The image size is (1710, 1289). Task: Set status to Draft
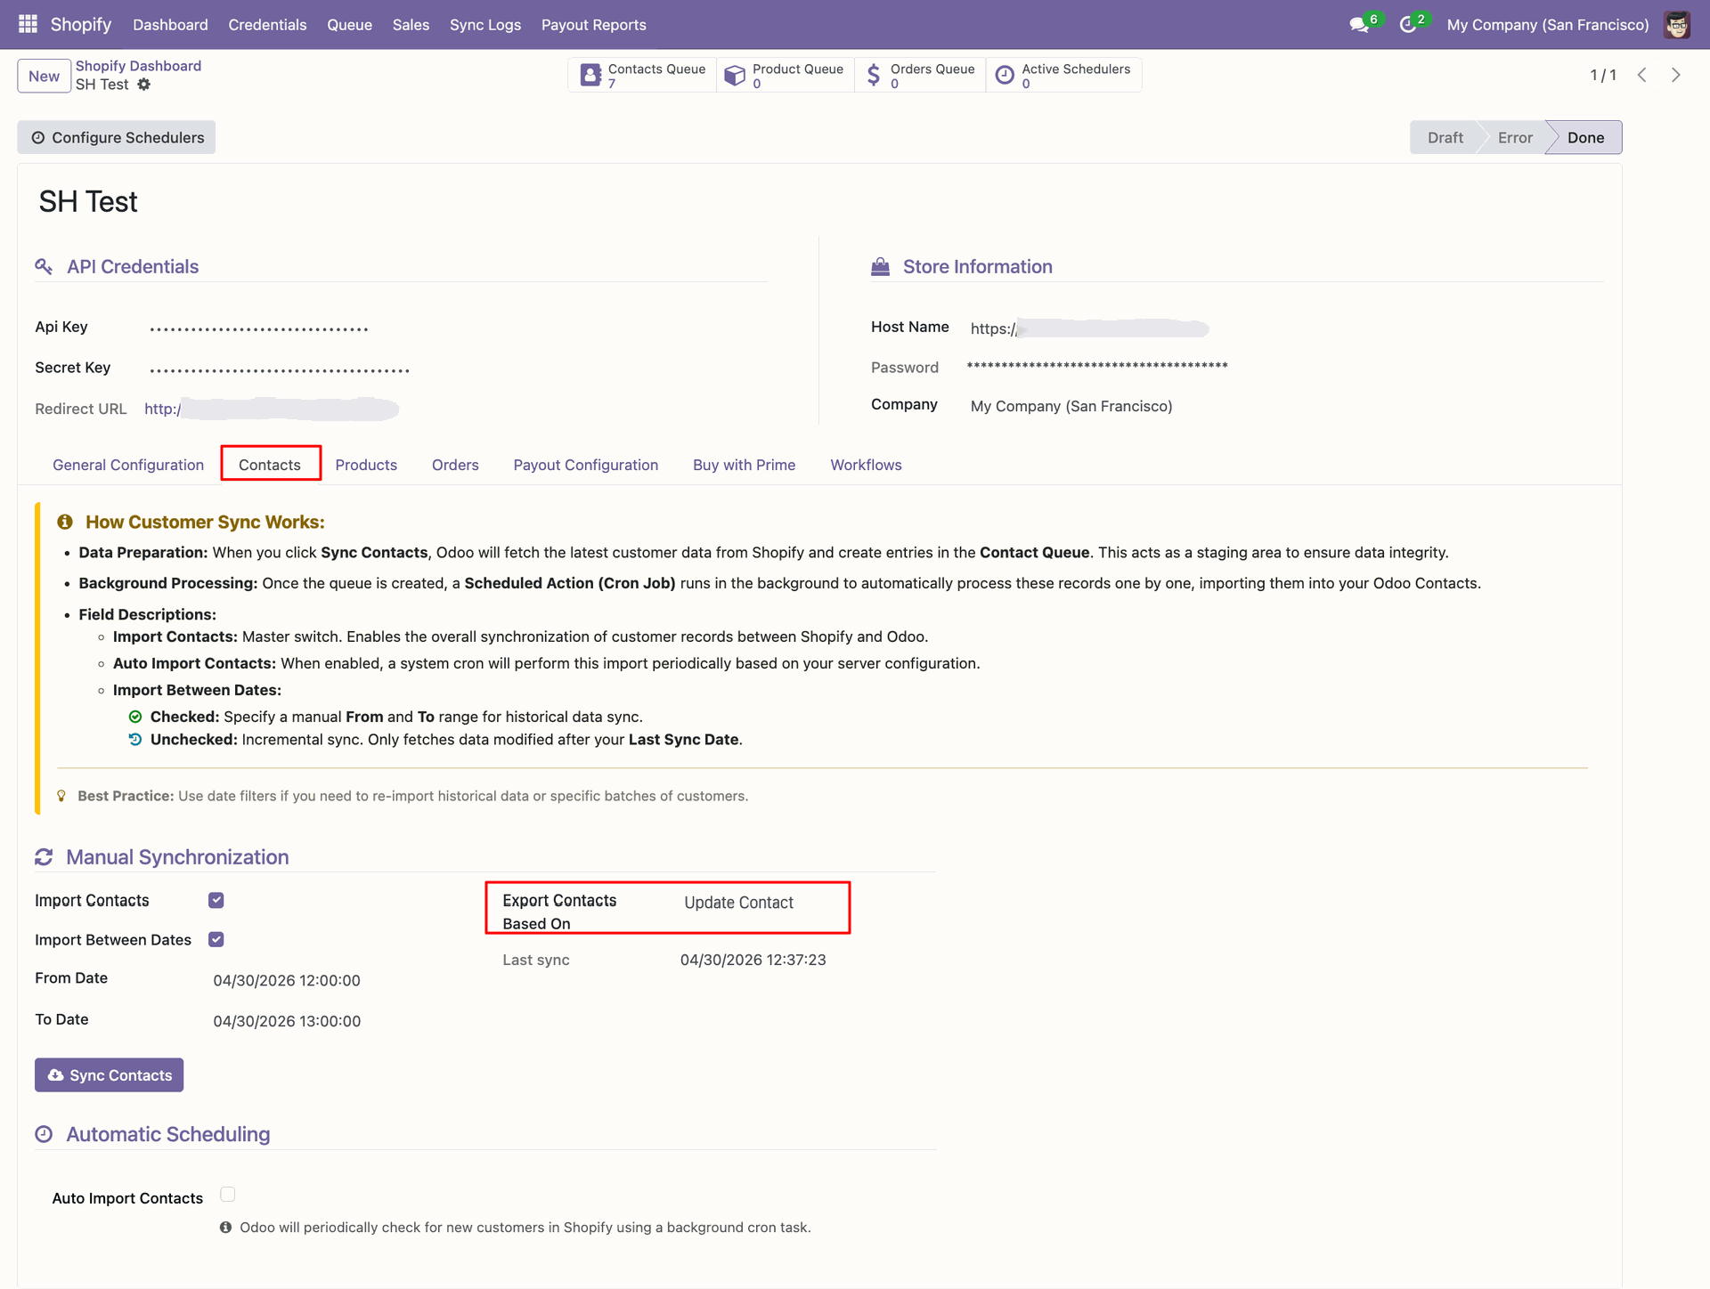point(1445,137)
